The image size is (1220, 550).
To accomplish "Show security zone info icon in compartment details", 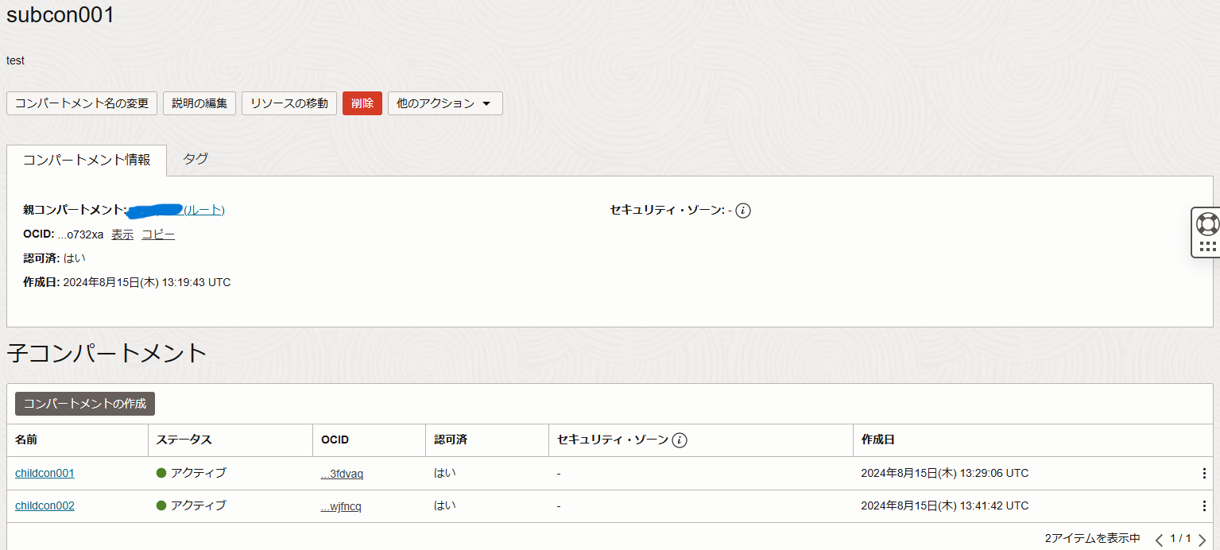I will pos(743,211).
